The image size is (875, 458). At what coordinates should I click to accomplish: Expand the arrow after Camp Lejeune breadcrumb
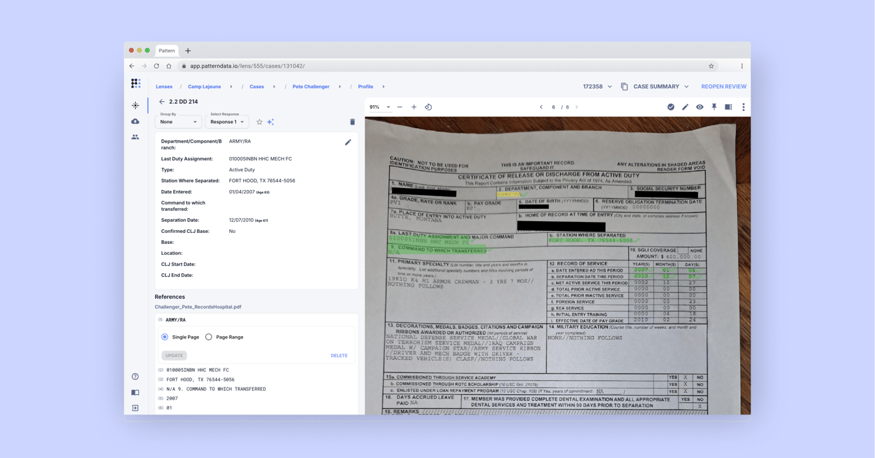click(x=231, y=86)
